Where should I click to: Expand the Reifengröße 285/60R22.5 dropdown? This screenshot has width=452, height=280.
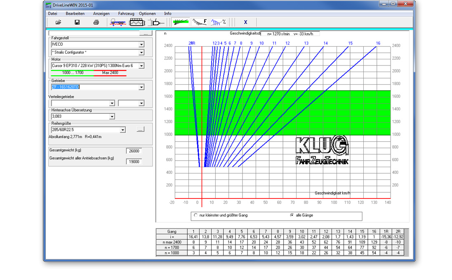coord(122,130)
